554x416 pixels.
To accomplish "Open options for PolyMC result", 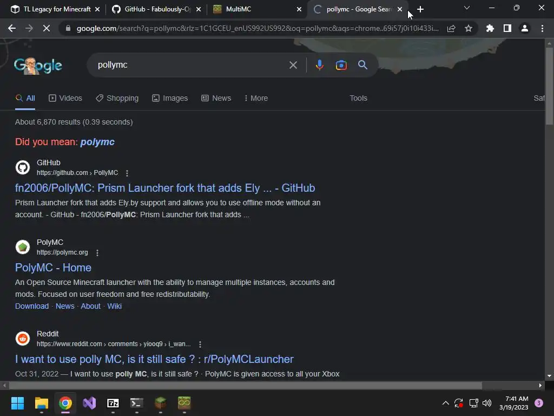I will click(97, 252).
